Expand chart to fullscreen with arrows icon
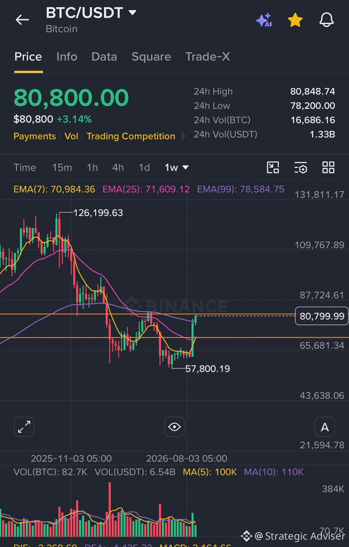 24,427
